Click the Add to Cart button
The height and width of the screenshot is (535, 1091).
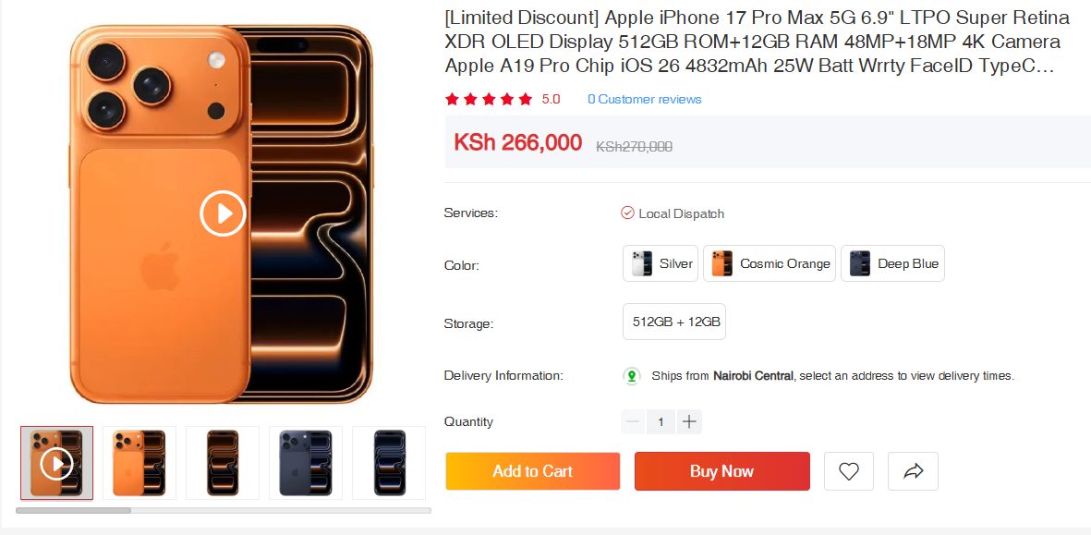tap(532, 471)
